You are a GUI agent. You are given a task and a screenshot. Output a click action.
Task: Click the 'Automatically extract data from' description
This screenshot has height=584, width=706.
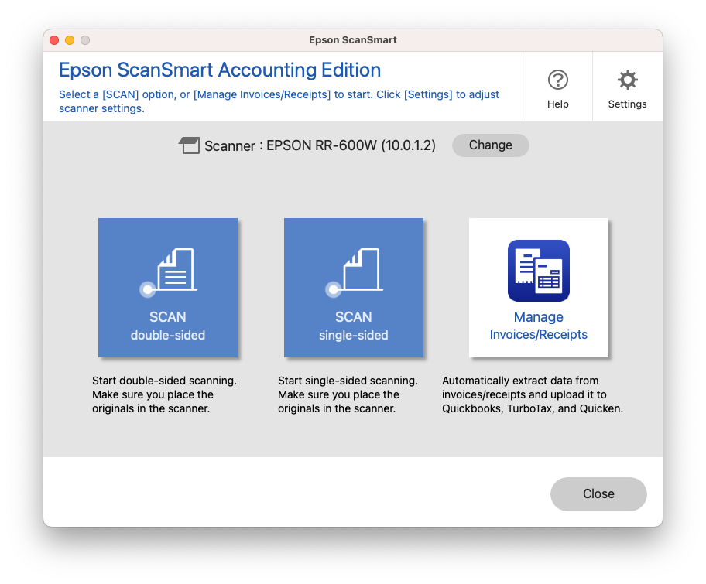pos(533,394)
